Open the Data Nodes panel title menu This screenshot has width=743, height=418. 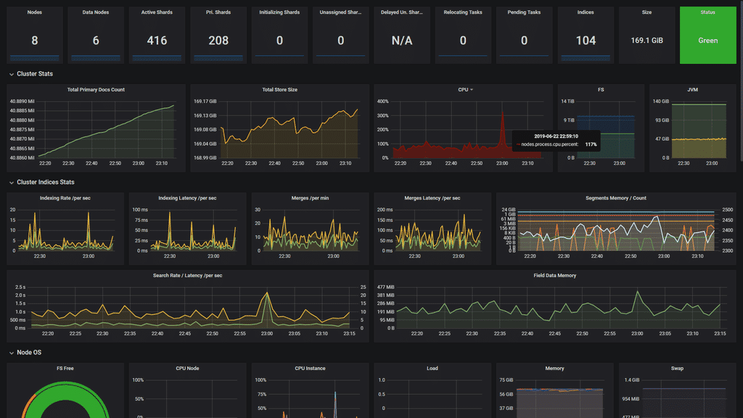(96, 12)
